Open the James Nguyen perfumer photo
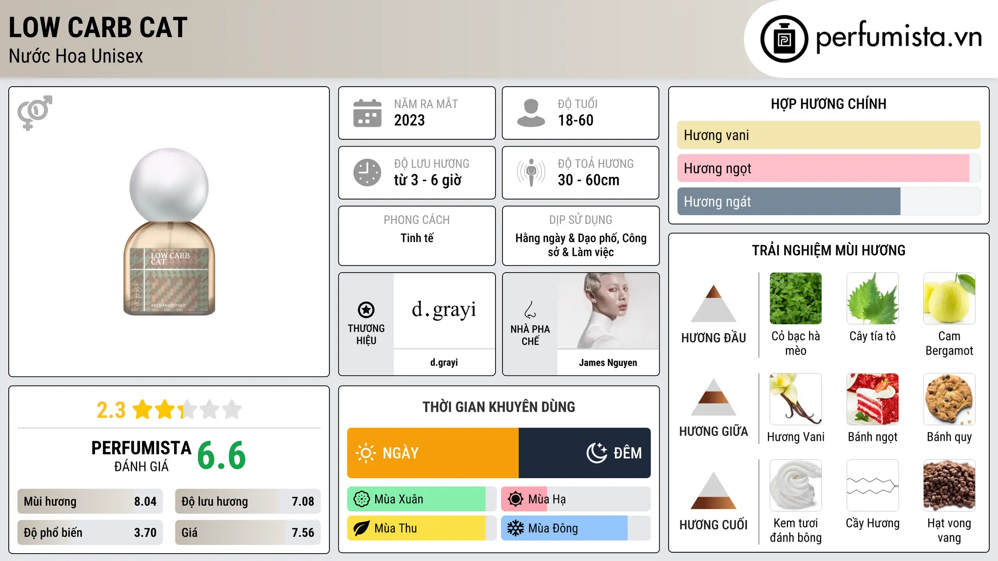Screen dimensions: 998x561 [x=608, y=310]
